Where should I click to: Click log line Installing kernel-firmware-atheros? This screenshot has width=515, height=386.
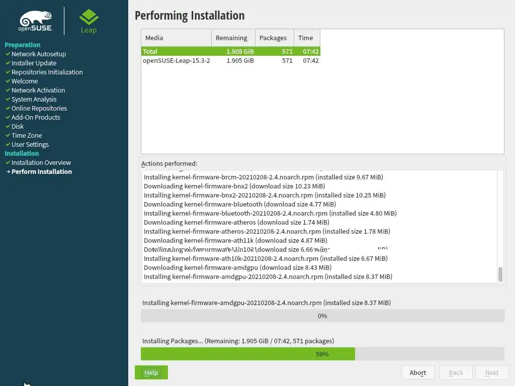[x=267, y=231]
